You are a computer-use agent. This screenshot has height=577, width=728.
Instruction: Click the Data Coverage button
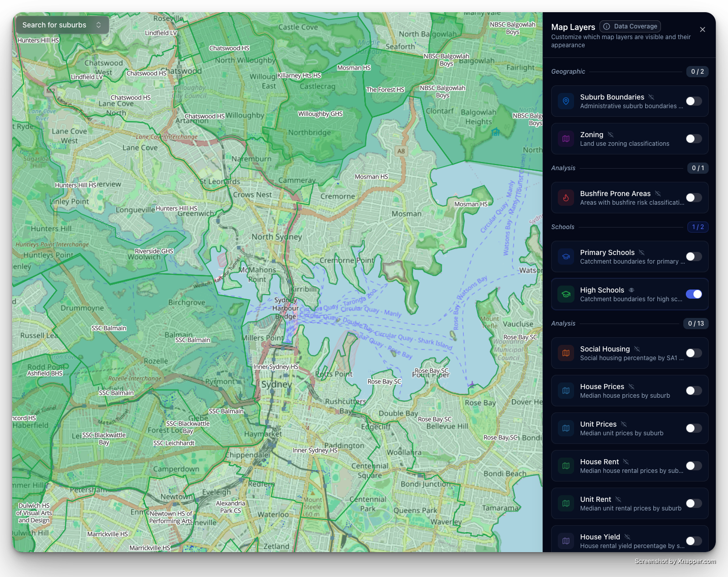coord(630,26)
